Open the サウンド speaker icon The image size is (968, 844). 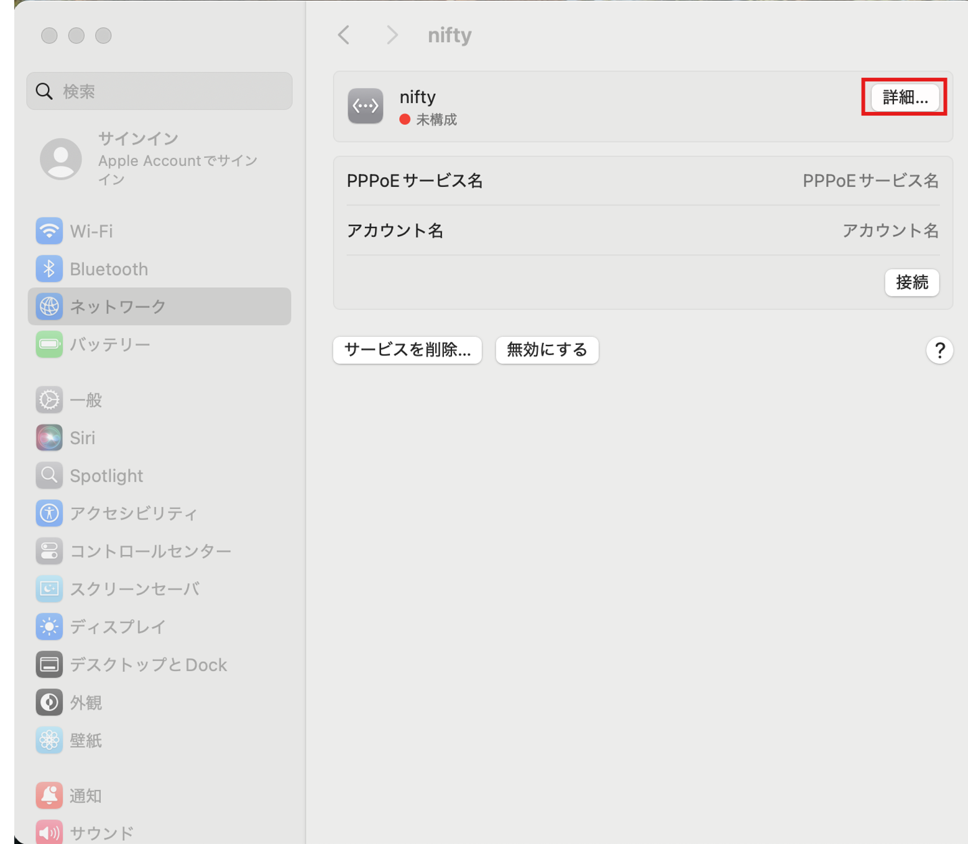tap(49, 832)
